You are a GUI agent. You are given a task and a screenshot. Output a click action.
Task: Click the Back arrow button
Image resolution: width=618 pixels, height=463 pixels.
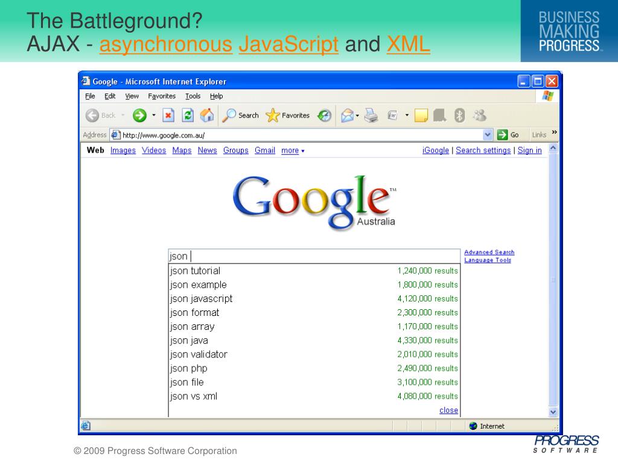tap(92, 115)
